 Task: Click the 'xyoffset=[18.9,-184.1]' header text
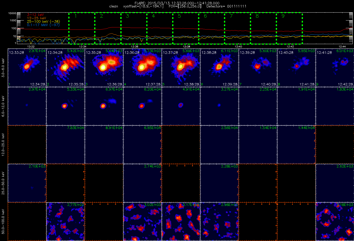(x=143, y=6)
